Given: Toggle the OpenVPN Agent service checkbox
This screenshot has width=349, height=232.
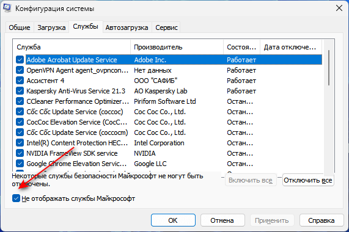Looking at the screenshot, I should tap(20, 70).
